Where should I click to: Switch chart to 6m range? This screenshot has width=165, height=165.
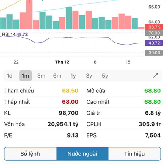tap(57, 76)
